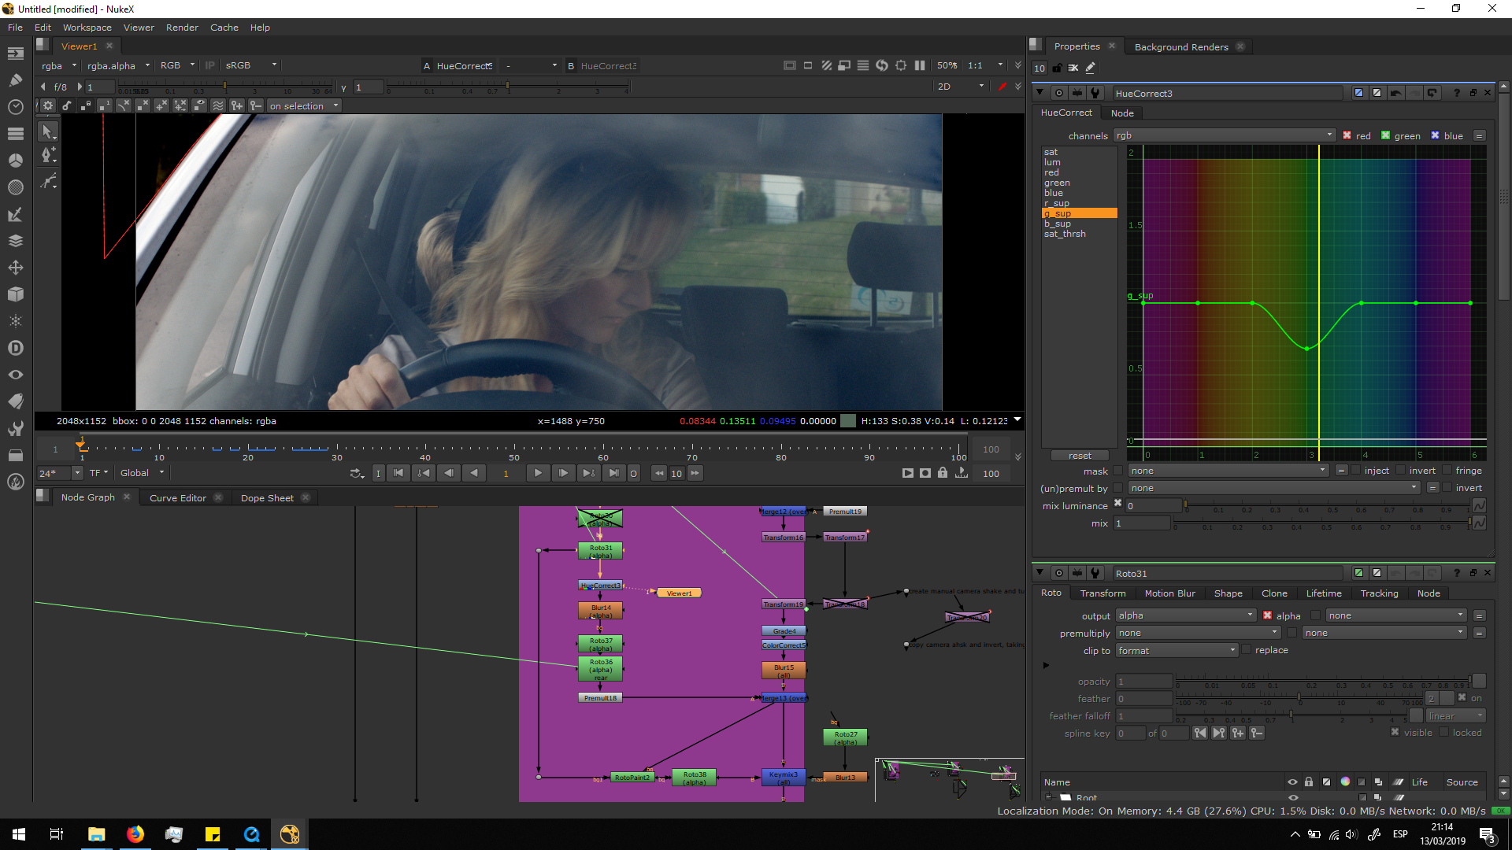Open the HueCorrect channels rgb dropdown
This screenshot has height=850, width=1512.
coord(1224,135)
